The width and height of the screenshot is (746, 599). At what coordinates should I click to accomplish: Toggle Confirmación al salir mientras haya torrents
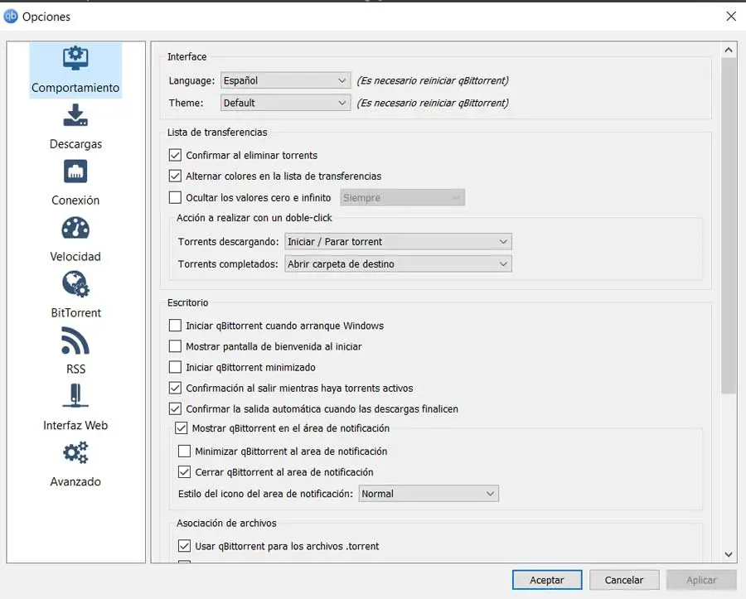pos(175,388)
